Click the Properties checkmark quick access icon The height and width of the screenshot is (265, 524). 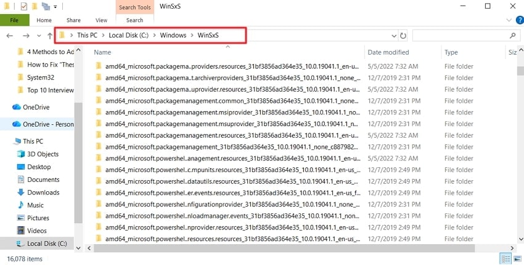[x=23, y=6]
